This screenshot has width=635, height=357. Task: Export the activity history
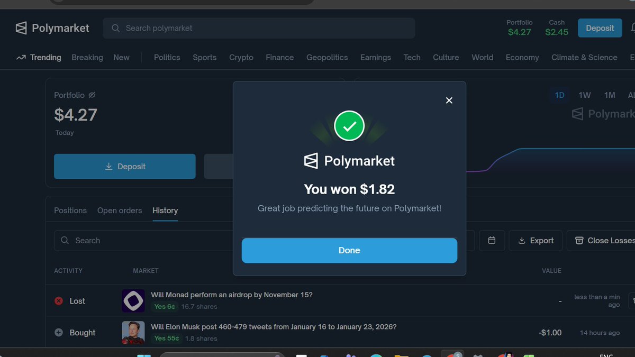coord(536,241)
